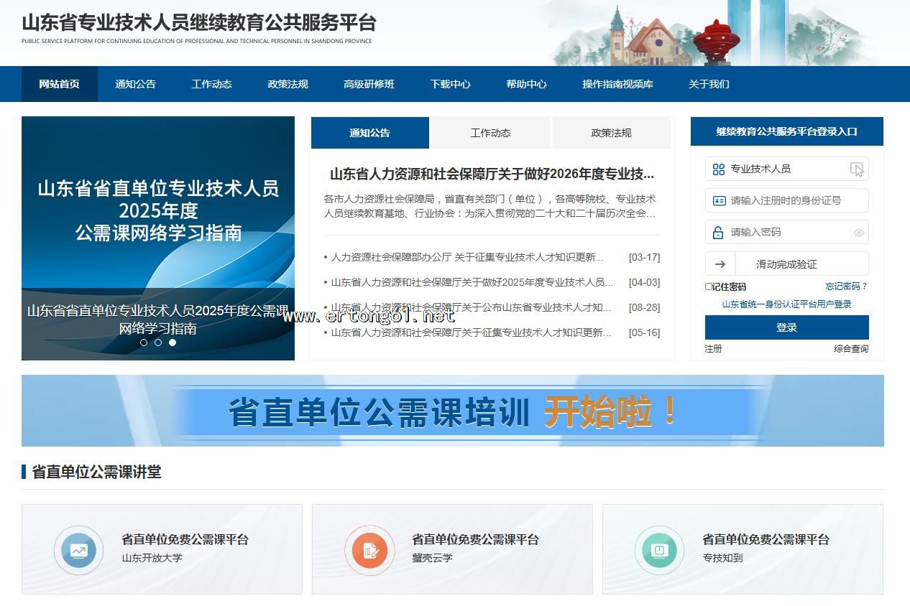This screenshot has width=910, height=606.
Task: Click the 山东开放大学 platform chart icon
Action: click(x=78, y=551)
